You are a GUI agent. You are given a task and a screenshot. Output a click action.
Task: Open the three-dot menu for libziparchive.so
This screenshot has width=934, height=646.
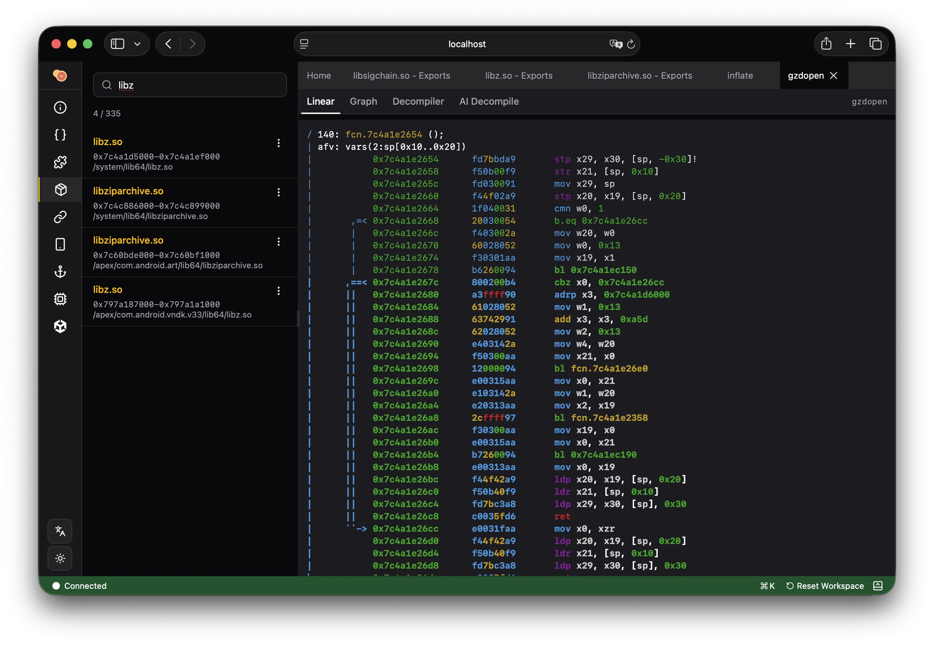click(x=279, y=193)
